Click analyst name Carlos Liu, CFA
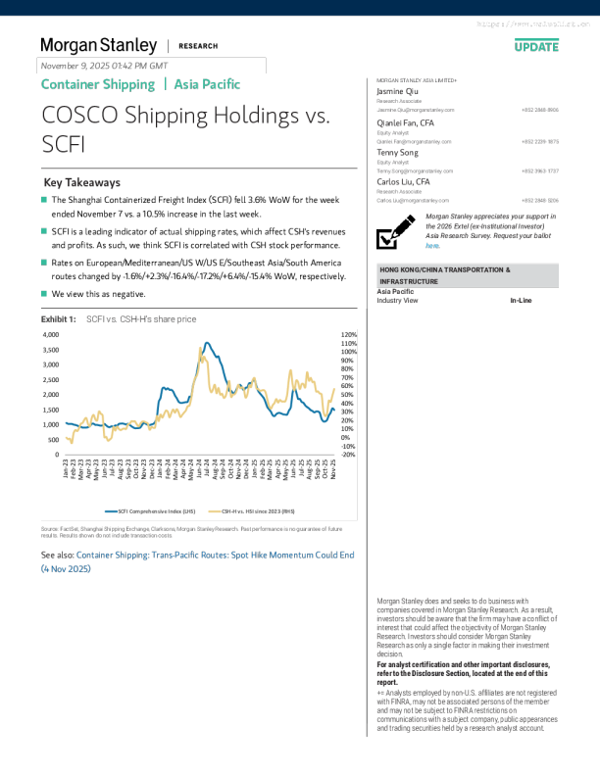This screenshot has height=776, width=600. tap(403, 182)
